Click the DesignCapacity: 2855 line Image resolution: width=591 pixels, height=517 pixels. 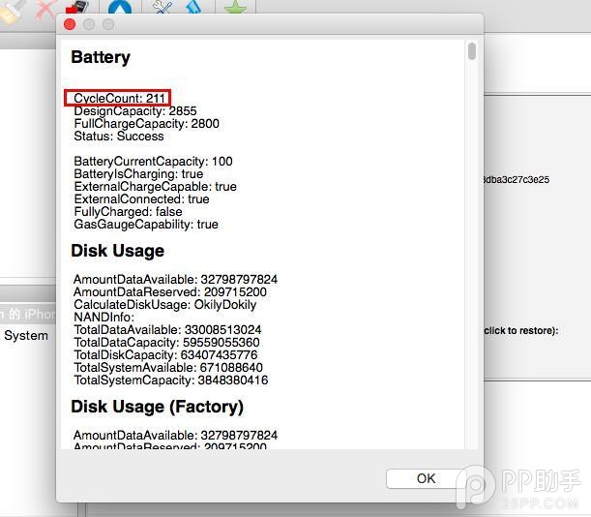[x=135, y=111]
